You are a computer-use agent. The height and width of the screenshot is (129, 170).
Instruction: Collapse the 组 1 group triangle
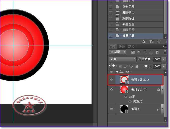[x=117, y=72]
